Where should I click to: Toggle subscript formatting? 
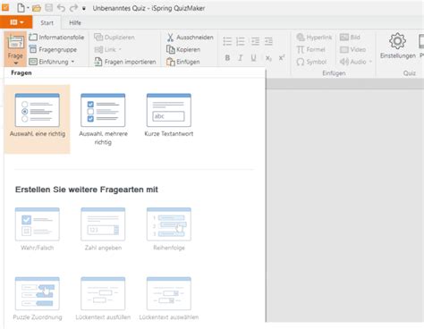(268, 58)
